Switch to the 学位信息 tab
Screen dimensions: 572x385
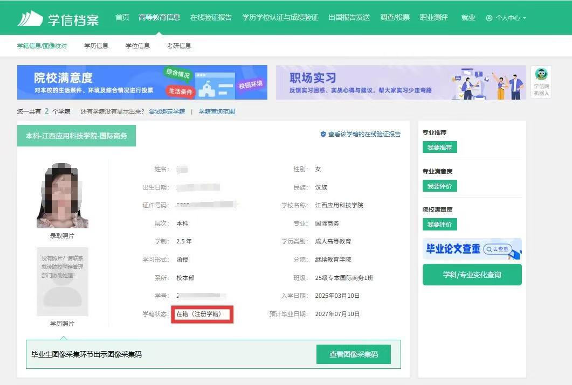137,46
